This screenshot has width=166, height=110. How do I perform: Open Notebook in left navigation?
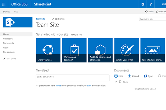(x=8, y=39)
